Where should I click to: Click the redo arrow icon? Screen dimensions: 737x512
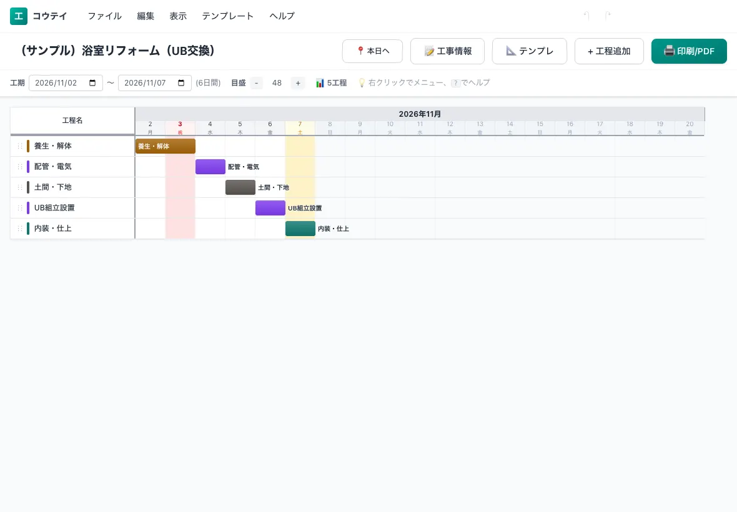[607, 16]
